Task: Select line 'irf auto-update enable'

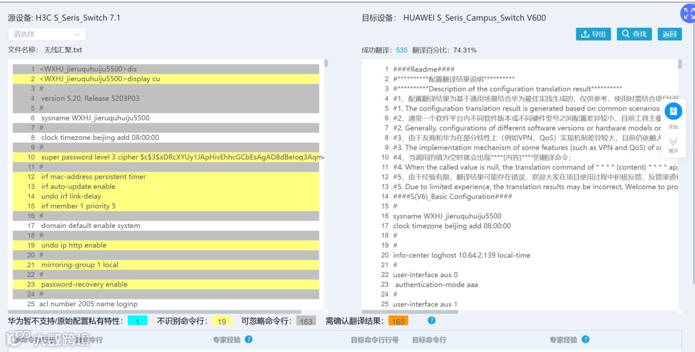Action: click(166, 187)
